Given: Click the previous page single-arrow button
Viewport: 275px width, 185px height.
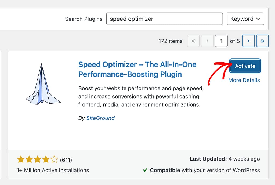Looking at the screenshot, I should tap(207, 41).
